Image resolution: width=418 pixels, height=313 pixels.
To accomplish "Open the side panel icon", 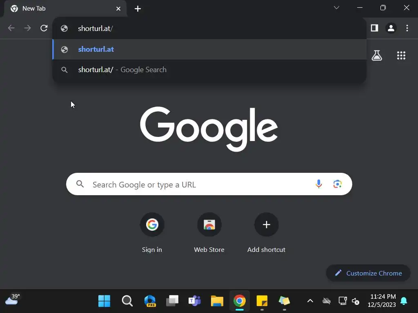I will click(374, 28).
